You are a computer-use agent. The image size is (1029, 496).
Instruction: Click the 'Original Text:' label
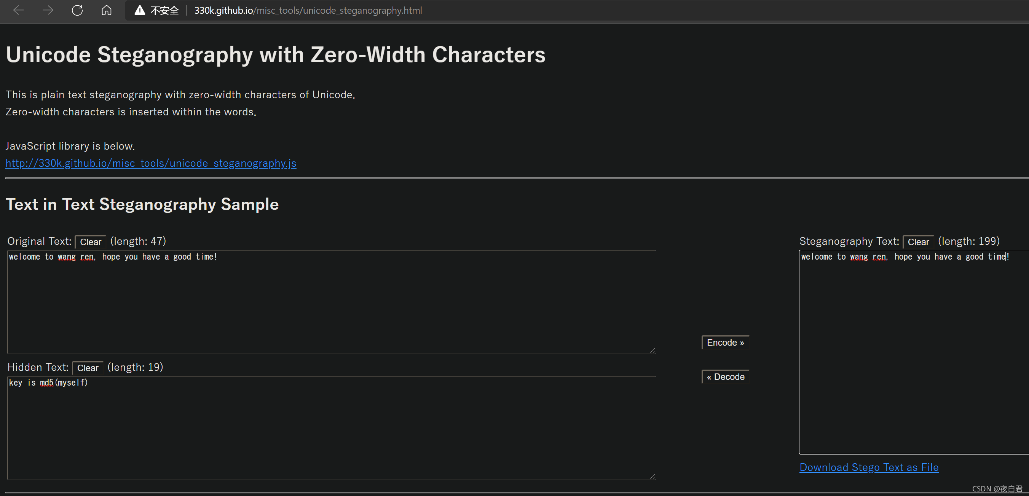[x=39, y=241]
